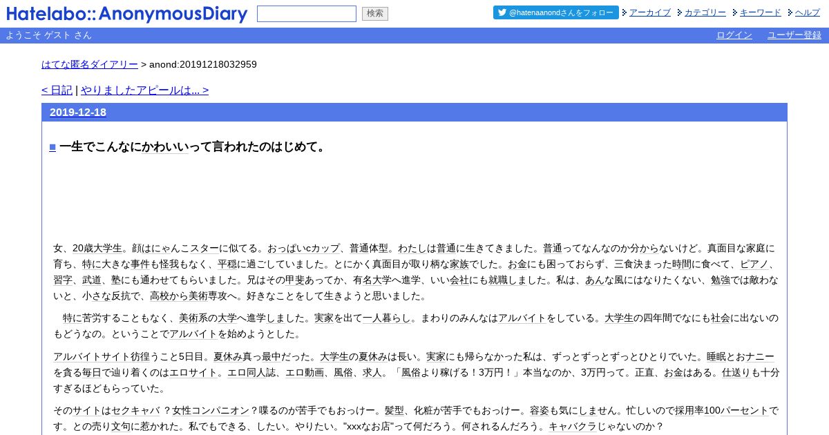Click keyword link エロ動画

(305, 372)
